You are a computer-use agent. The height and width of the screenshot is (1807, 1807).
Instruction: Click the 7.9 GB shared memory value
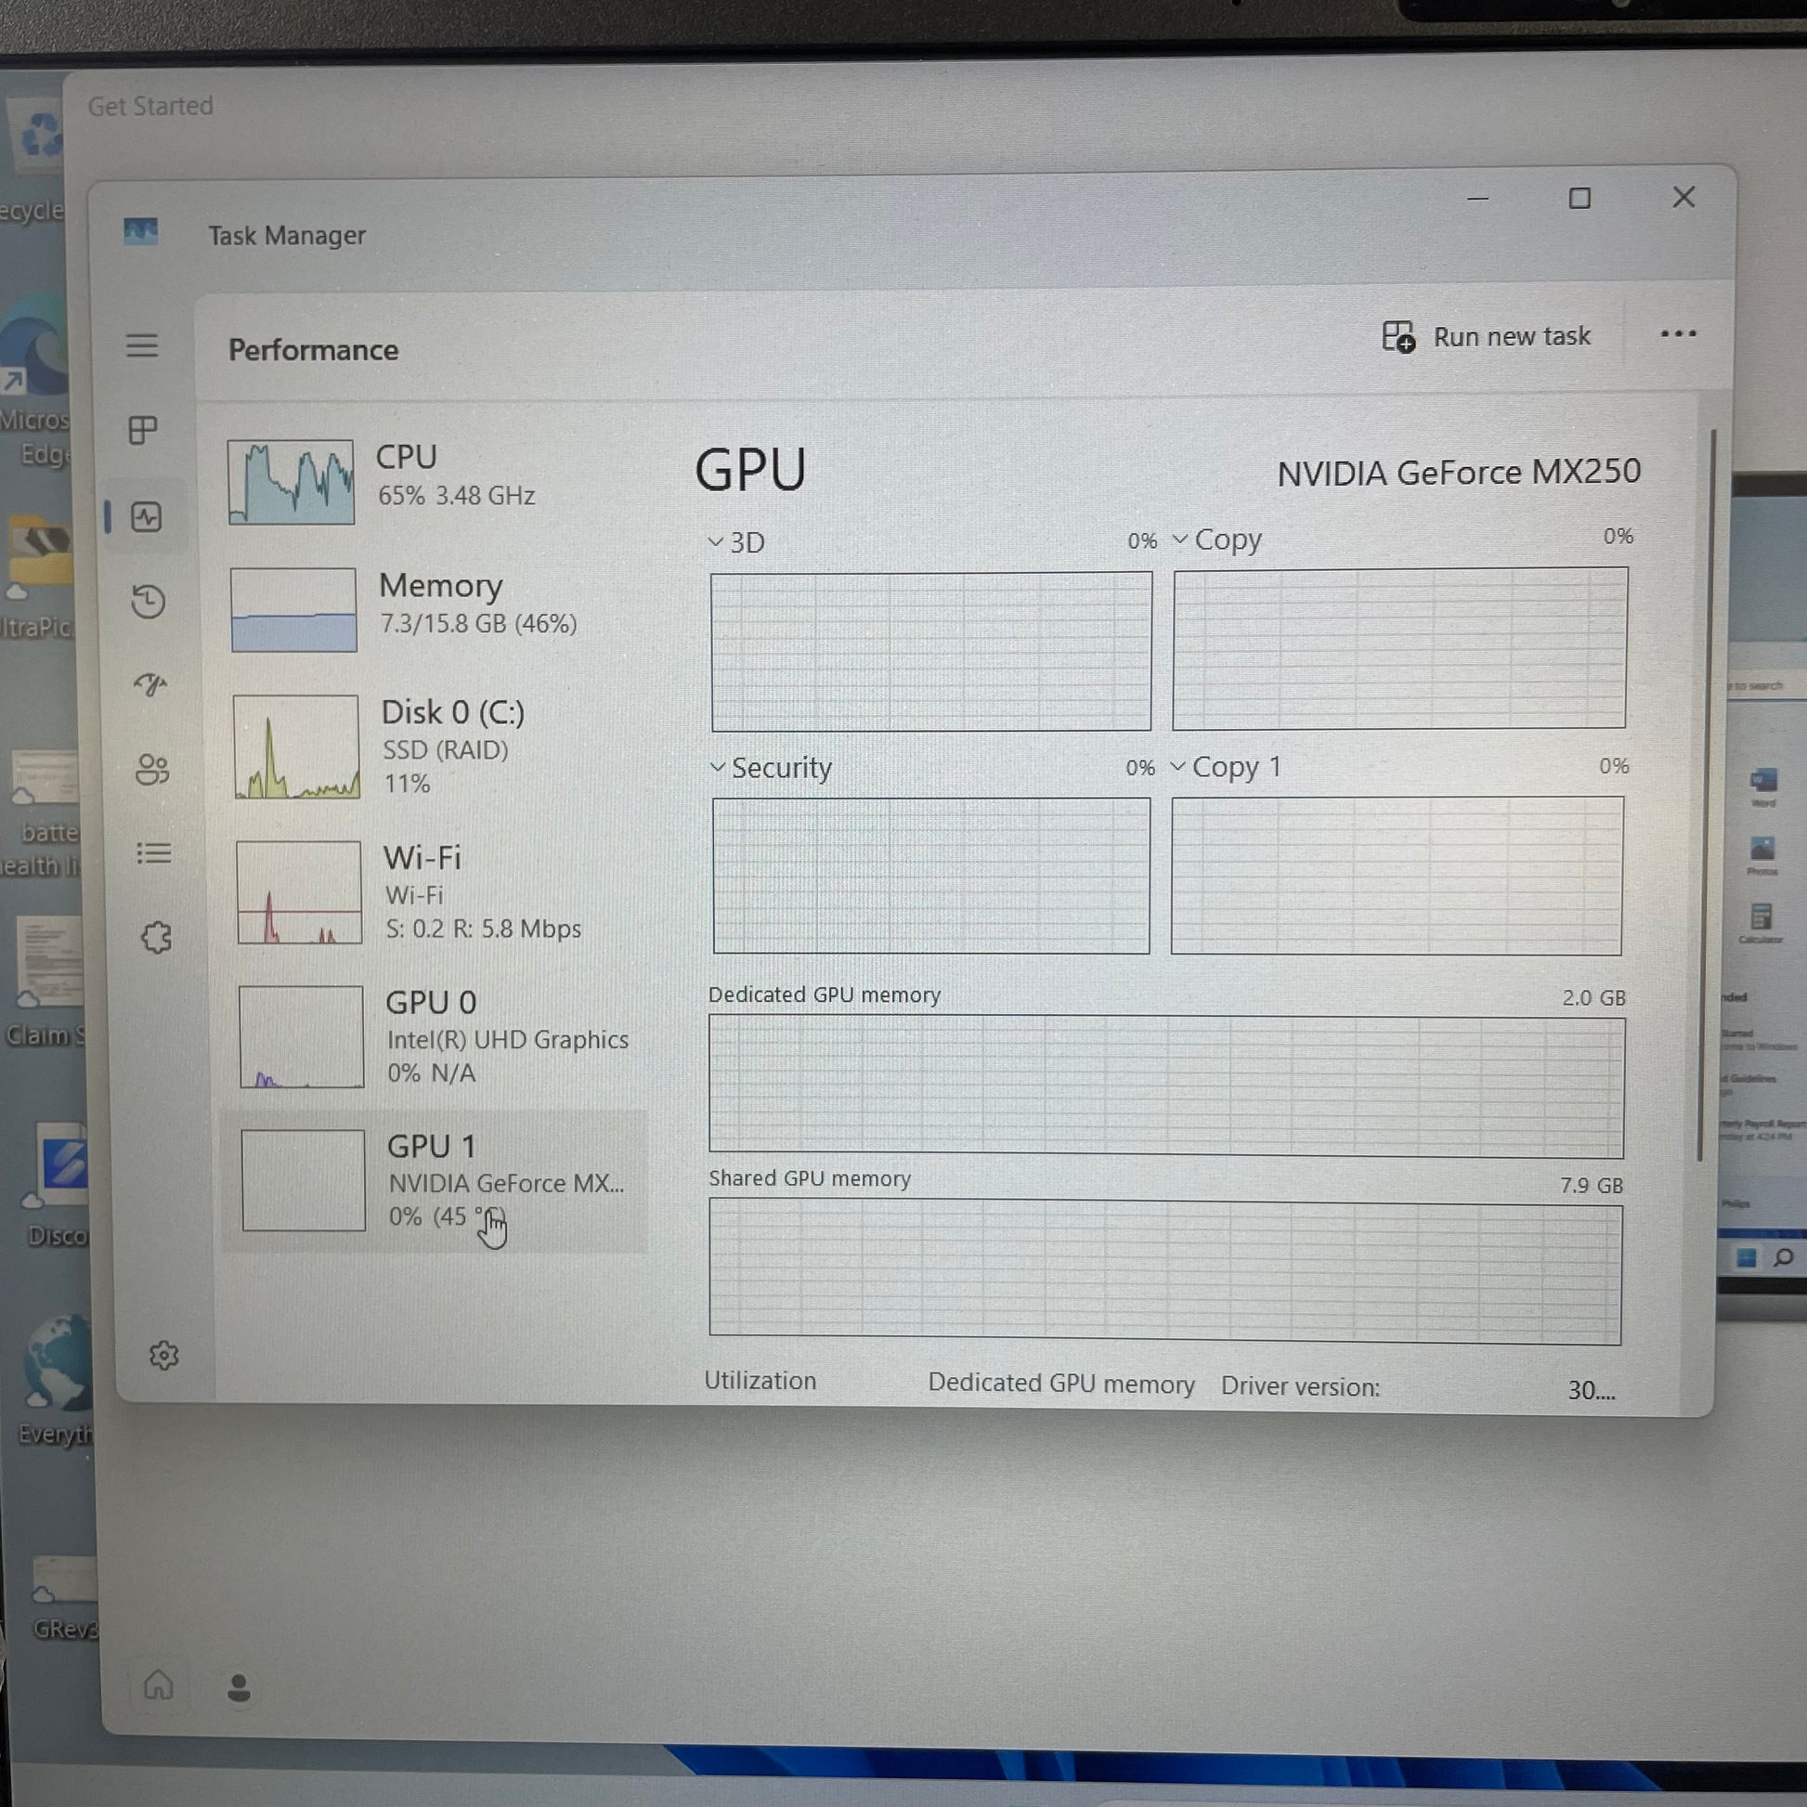click(x=1591, y=1185)
